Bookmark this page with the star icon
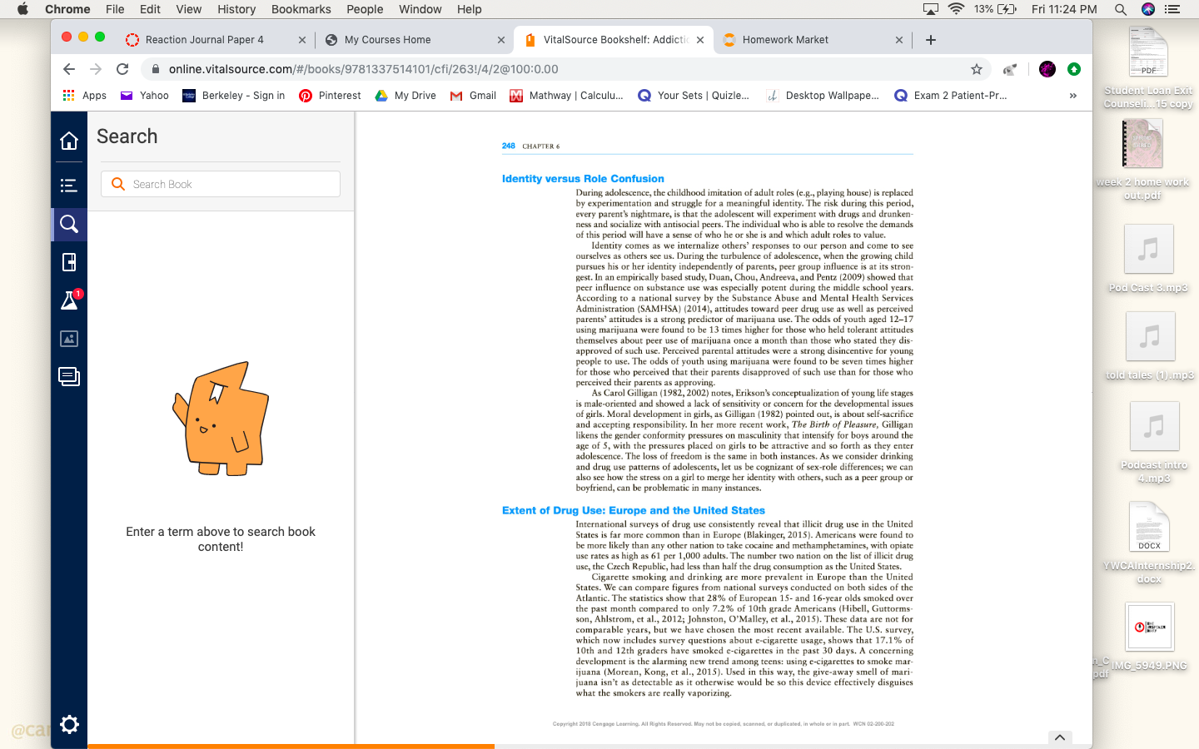Viewport: 1199px width, 749px height. tap(977, 69)
